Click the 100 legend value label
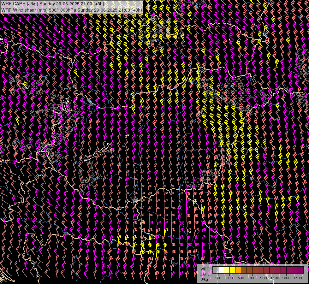Viewport: 309px width, 284px height. [218, 278]
